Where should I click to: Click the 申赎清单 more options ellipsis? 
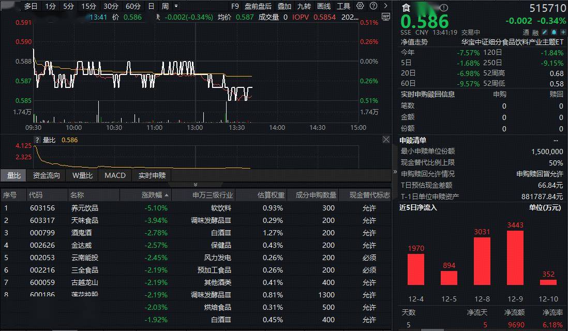tap(556, 140)
